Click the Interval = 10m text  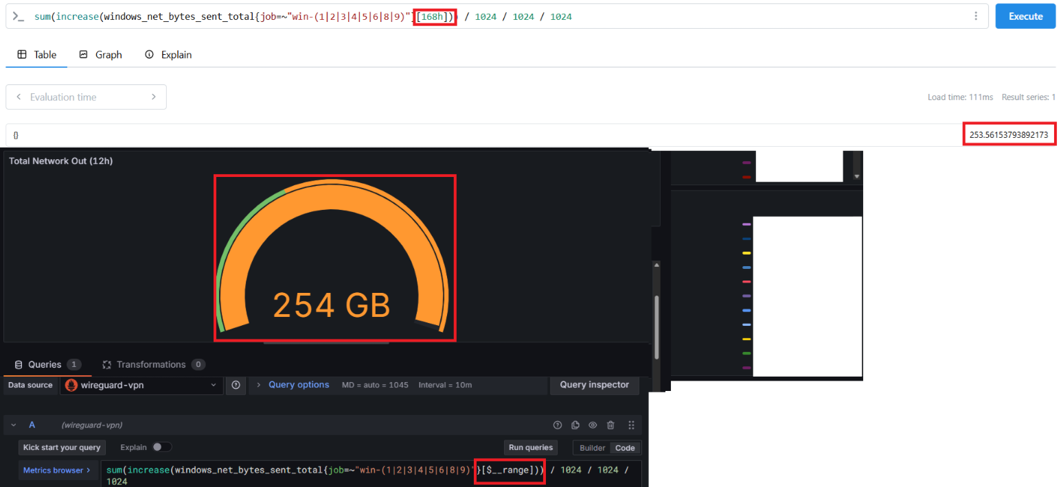[445, 385]
